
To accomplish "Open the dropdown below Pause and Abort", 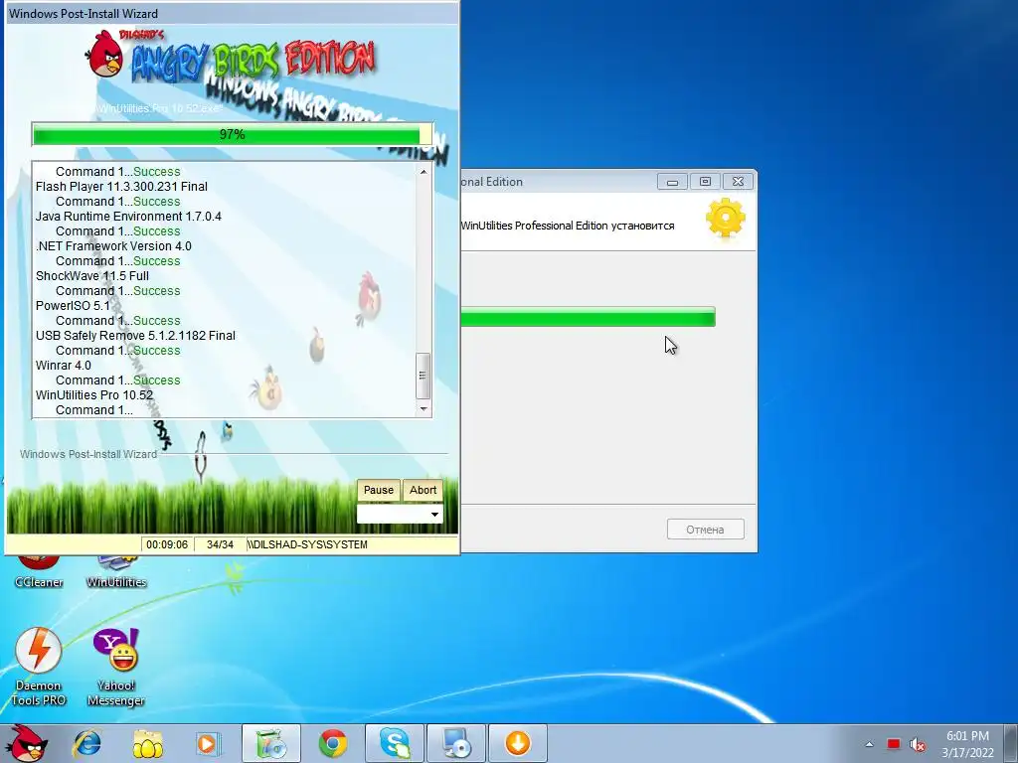I will click(x=400, y=514).
